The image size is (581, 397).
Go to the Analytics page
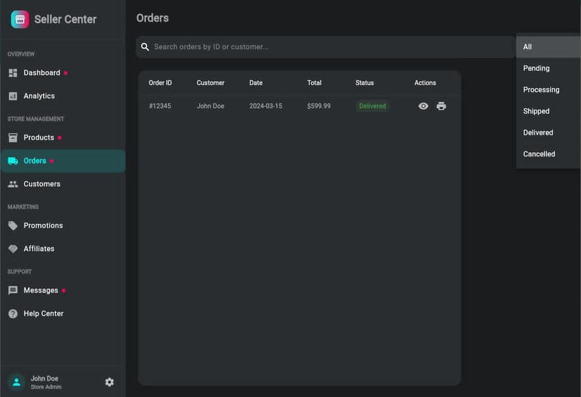[39, 96]
